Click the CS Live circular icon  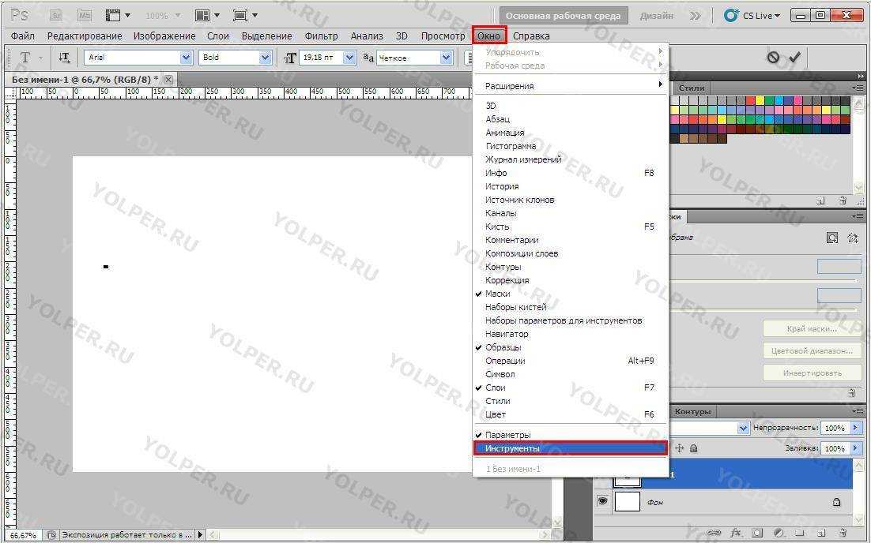[x=731, y=16]
